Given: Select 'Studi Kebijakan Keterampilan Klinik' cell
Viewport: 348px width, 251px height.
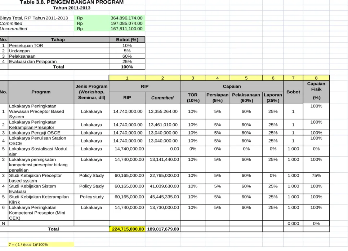Looking at the screenshot, I should (41, 199).
